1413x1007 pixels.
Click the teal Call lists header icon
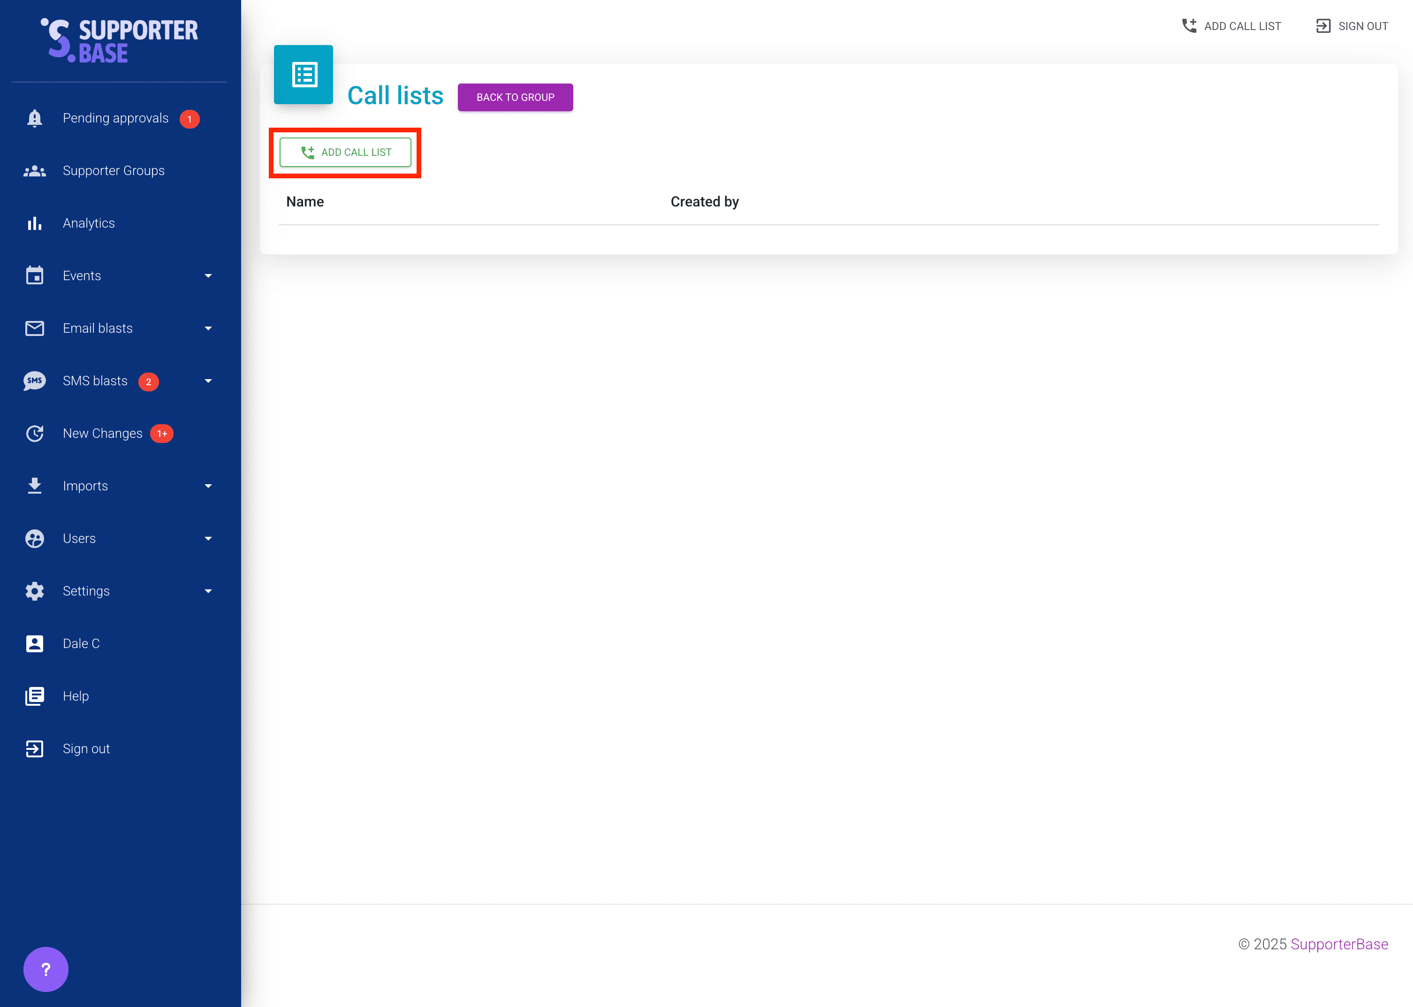point(304,75)
